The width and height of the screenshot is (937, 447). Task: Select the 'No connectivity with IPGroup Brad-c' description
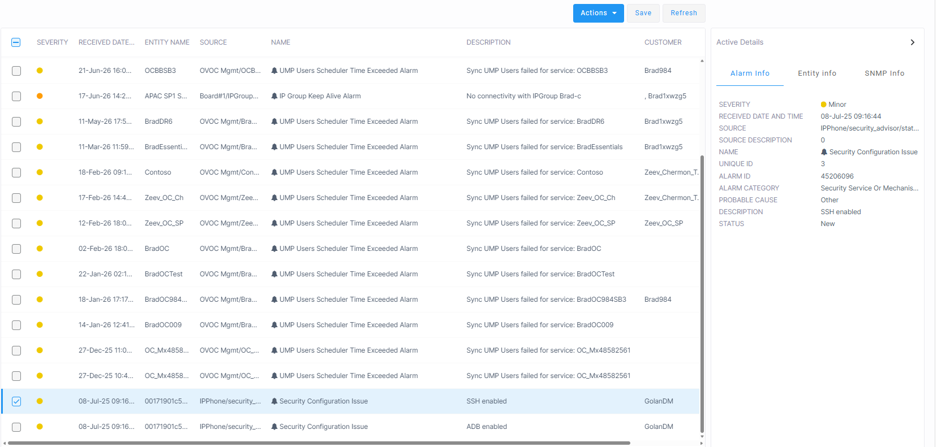(x=523, y=96)
